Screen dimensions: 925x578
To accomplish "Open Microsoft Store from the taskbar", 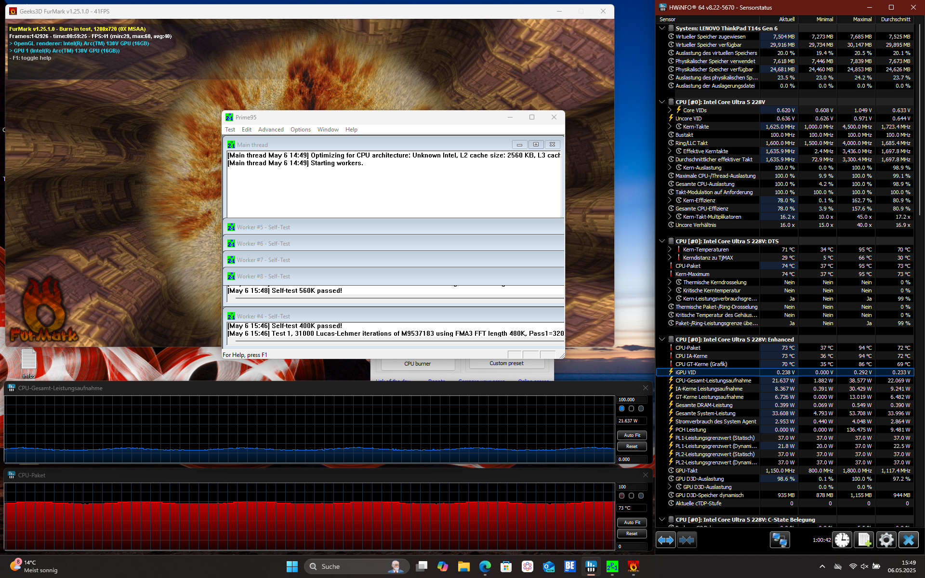I will pyautogui.click(x=506, y=566).
